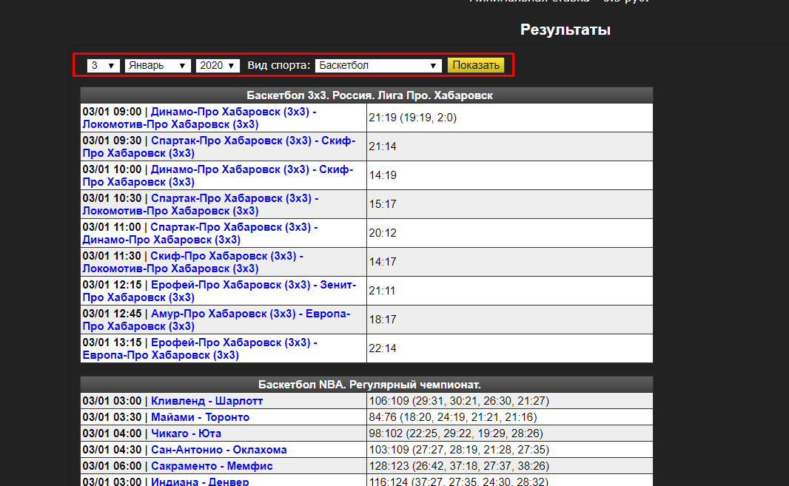Open the 11:30 match Скиф-Про Хабаровск - Локомотив-Про
Viewport: 789px width, 486px height.
(192, 262)
